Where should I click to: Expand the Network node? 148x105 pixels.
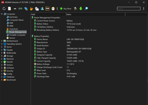2,59
